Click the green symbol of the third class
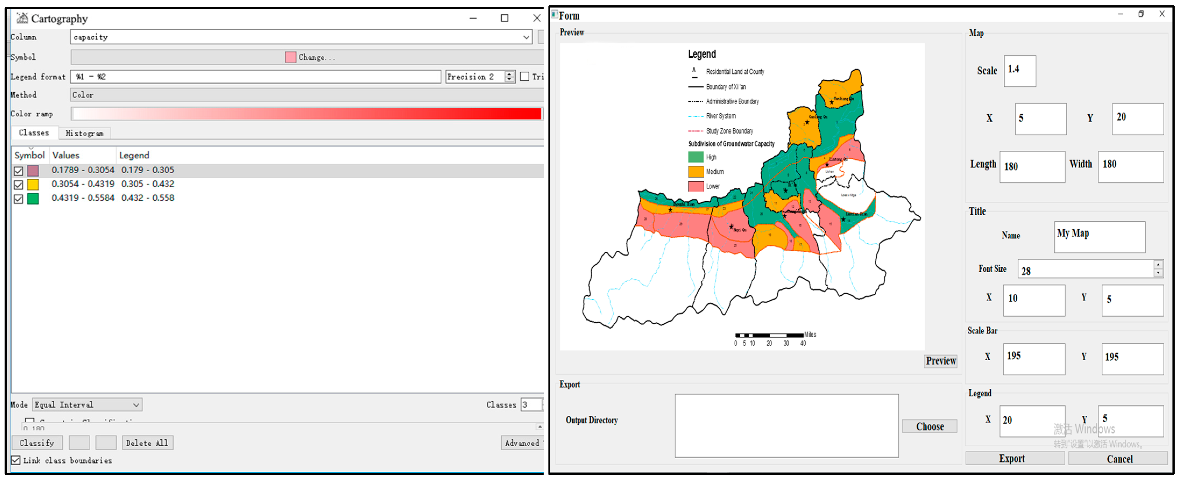 (x=33, y=199)
